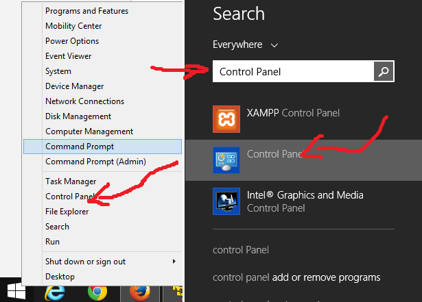Click the Intel Graphics and Media icon
The height and width of the screenshot is (302, 422).
point(226,201)
